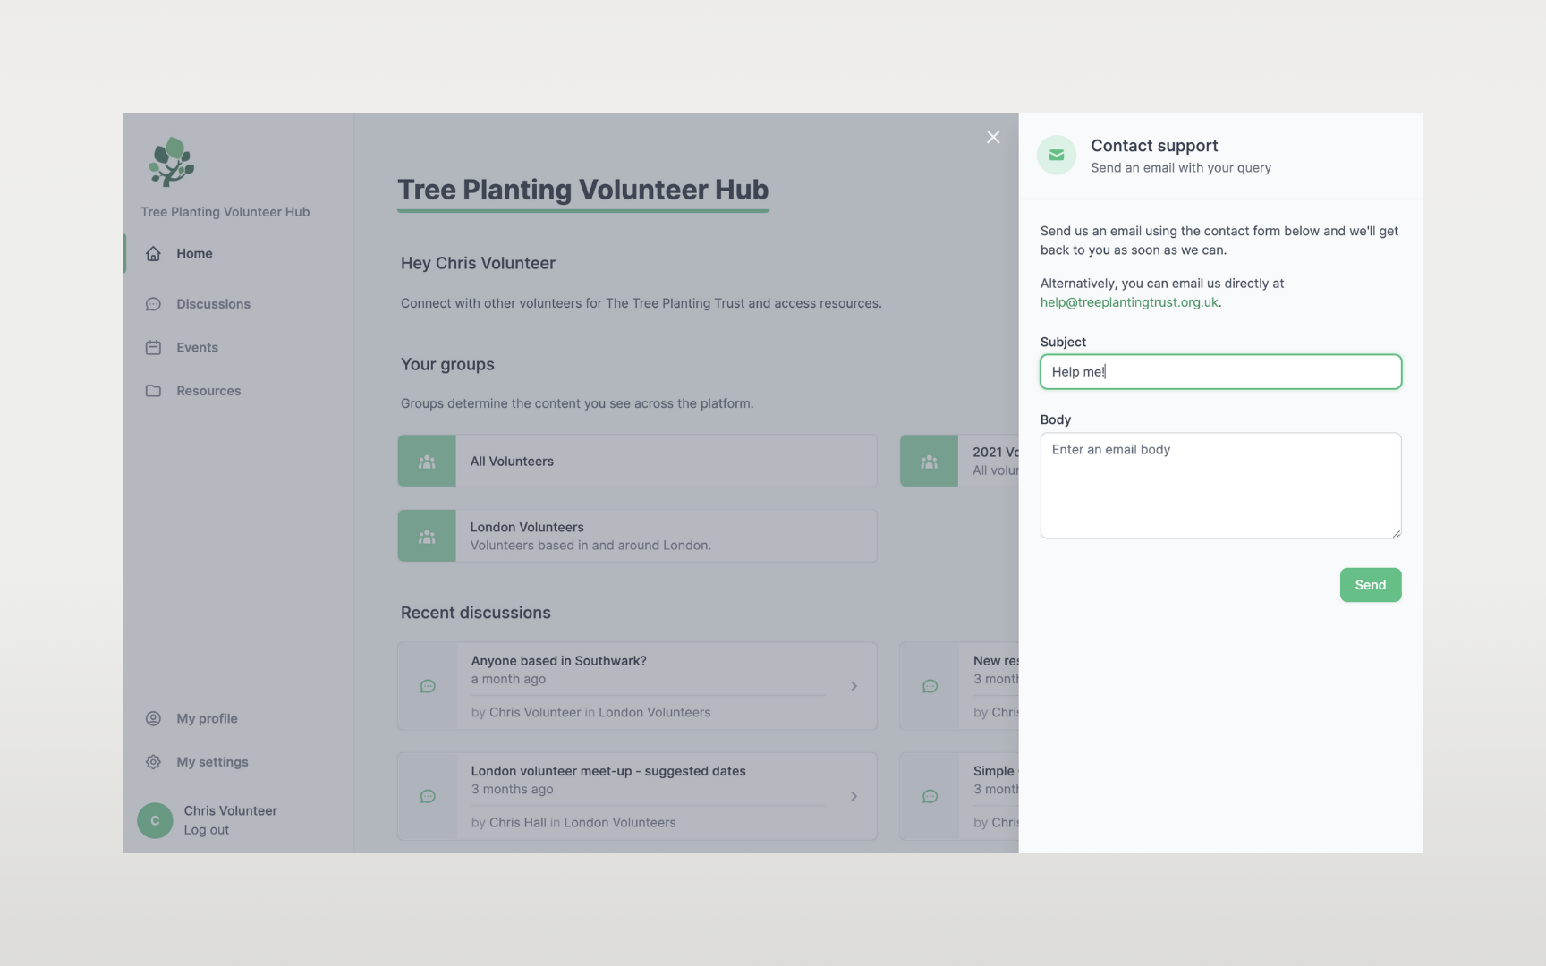Click the Anyone based in Southwark chat icon
The width and height of the screenshot is (1546, 966).
(x=428, y=686)
